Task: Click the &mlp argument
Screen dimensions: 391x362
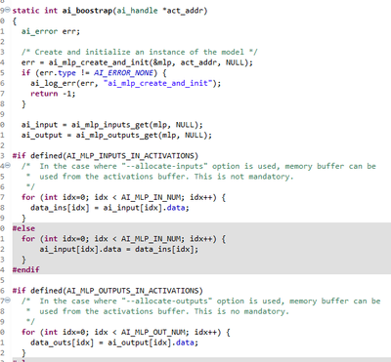Action: (164, 62)
